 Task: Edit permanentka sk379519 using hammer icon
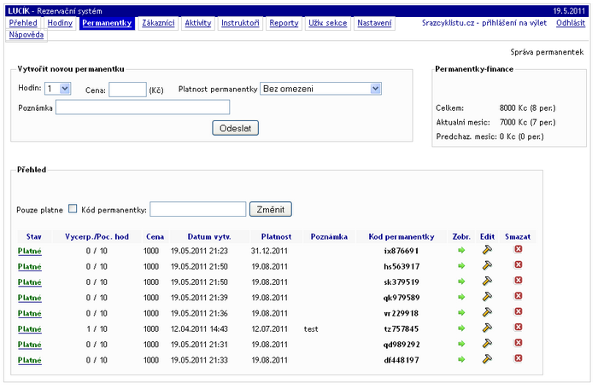click(x=487, y=282)
